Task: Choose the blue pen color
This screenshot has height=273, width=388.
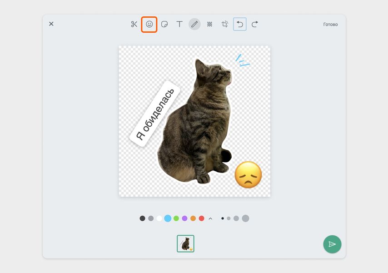Action: (x=168, y=218)
